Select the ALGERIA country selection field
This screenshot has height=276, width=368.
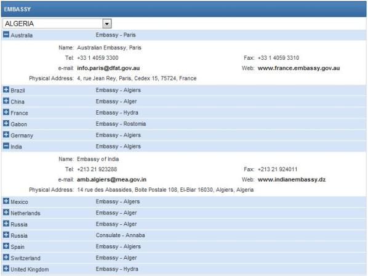(57, 23)
